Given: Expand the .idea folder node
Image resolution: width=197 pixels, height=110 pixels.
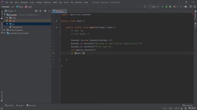Looking at the screenshot, I should pos(7,18).
